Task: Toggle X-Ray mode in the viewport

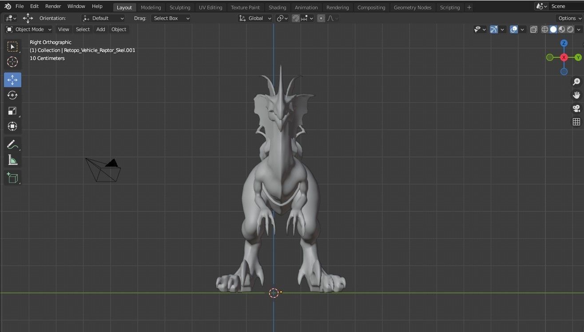Action: (x=533, y=29)
